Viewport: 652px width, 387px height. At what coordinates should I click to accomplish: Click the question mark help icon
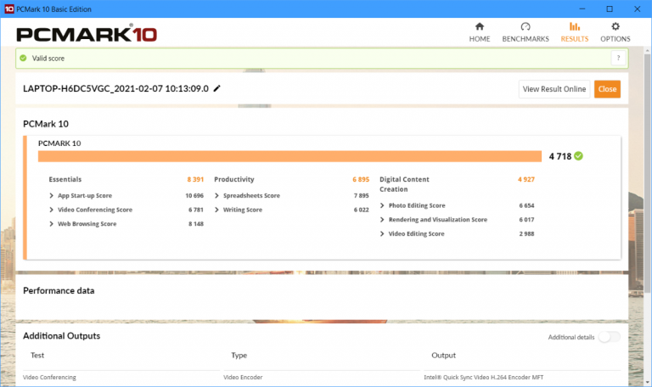(x=618, y=59)
